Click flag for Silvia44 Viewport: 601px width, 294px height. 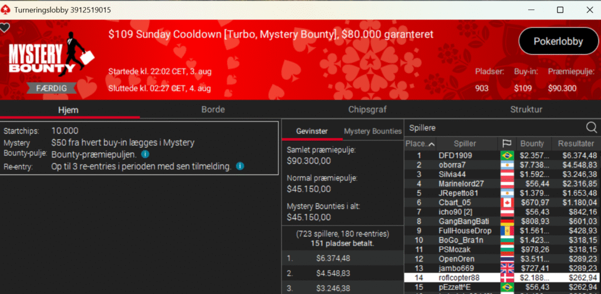[x=507, y=175]
